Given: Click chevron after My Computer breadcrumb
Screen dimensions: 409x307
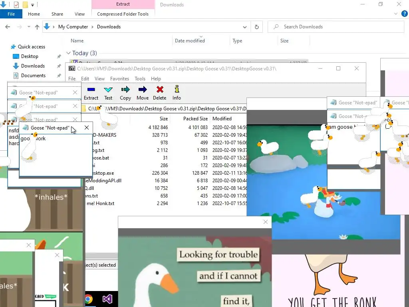Looking at the screenshot, I should coord(92,27).
